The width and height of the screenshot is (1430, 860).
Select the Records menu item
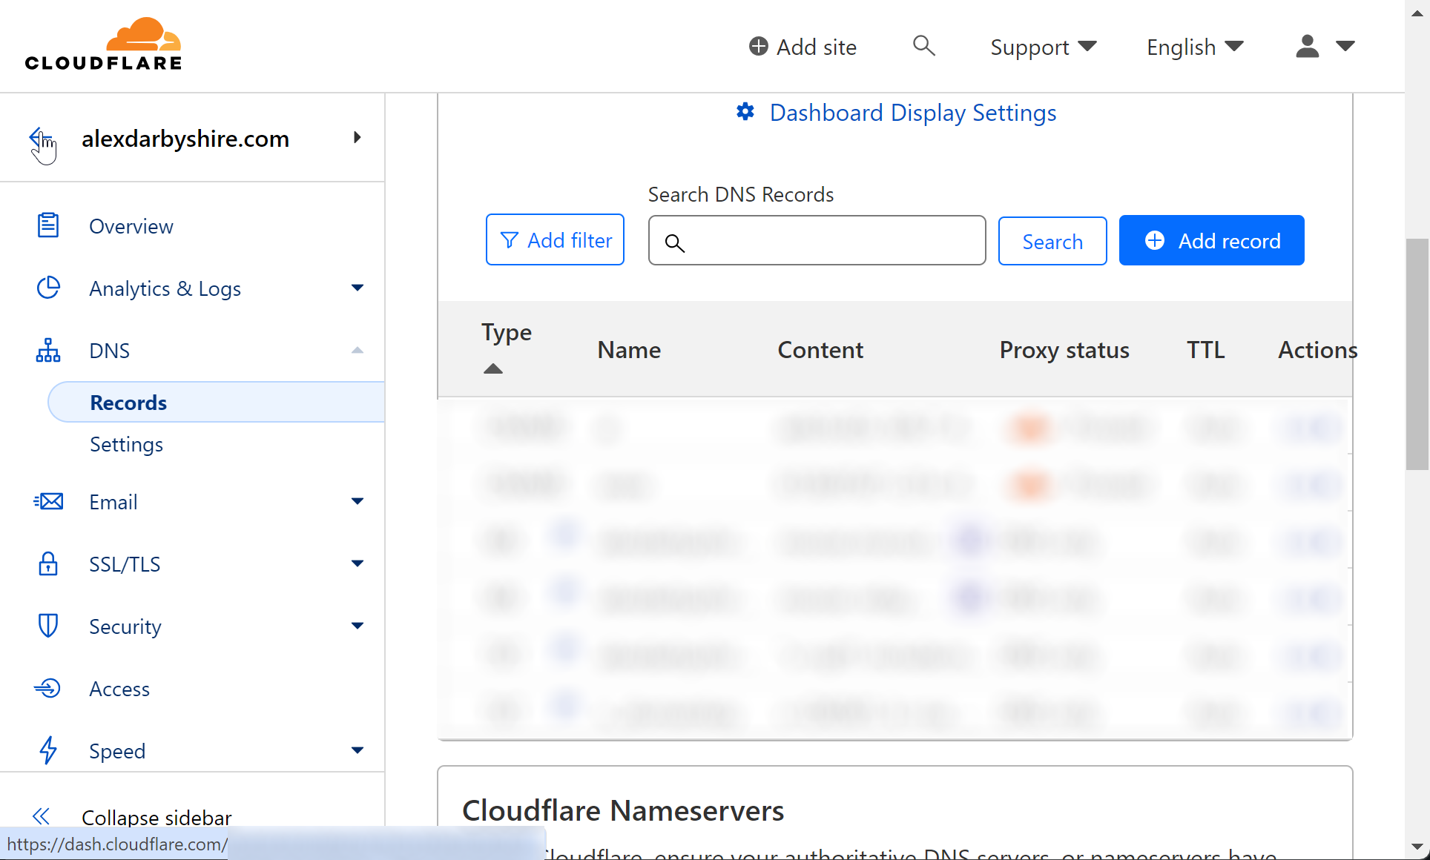(216, 403)
